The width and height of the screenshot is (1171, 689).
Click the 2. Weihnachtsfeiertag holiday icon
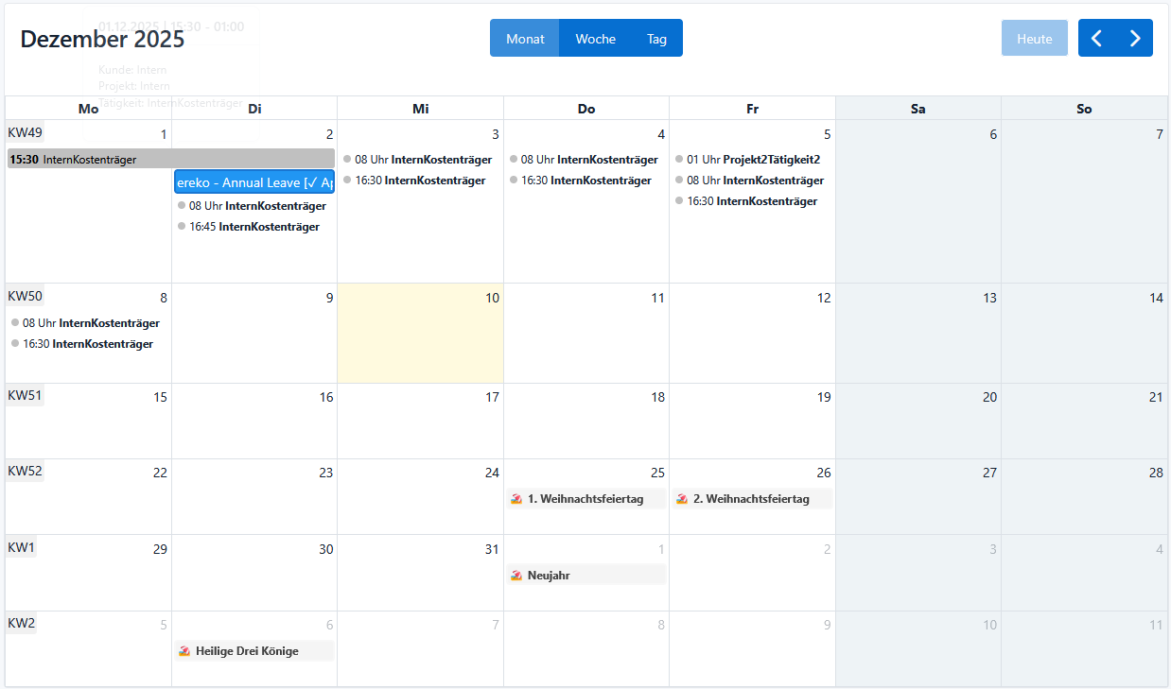682,499
